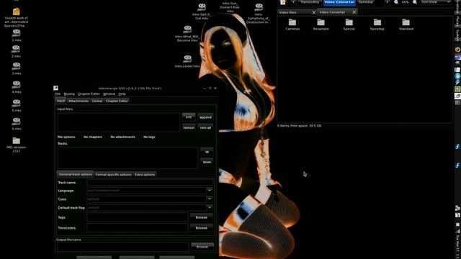The height and width of the screenshot is (259, 461).
Task: Open the Standard folder
Action: pyautogui.click(x=406, y=24)
